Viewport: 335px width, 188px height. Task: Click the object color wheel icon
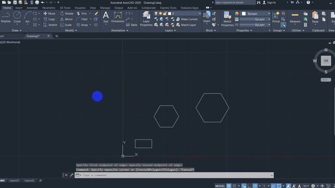tap(237, 14)
